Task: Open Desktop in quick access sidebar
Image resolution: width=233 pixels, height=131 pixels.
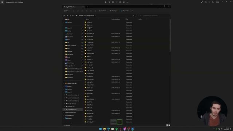Action: pos(68,31)
